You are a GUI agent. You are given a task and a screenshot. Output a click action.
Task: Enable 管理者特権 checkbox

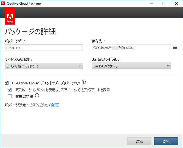coord(10,96)
